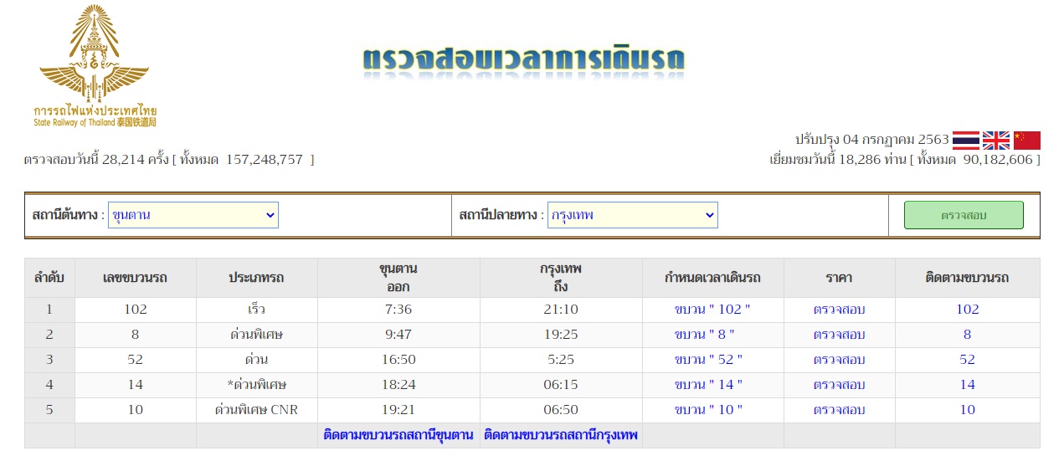
Task: Select arrival time 5:25 cell
Action: click(561, 360)
